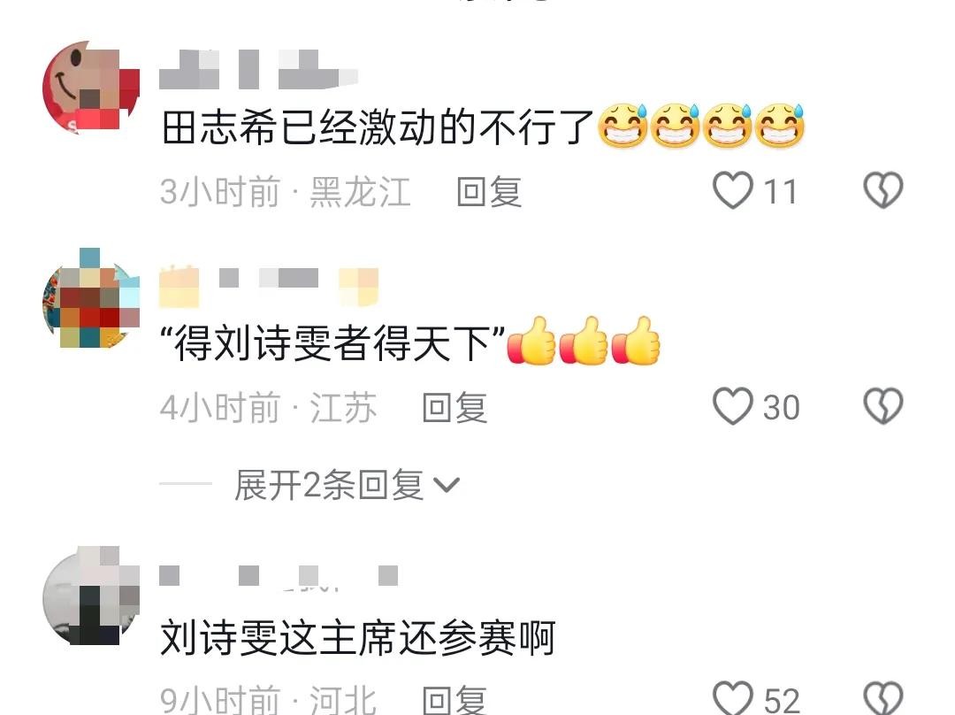
Task: Reply to the 4小时前 江苏 comment
Action: 455,407
